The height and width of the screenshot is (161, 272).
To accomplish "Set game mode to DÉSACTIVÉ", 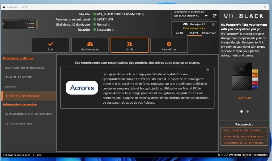I will click(209, 33).
